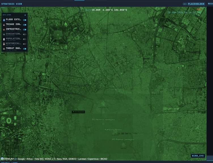Click the Kampung Melayu map label
Screen dimensions: 213x163
click(x=113, y=129)
